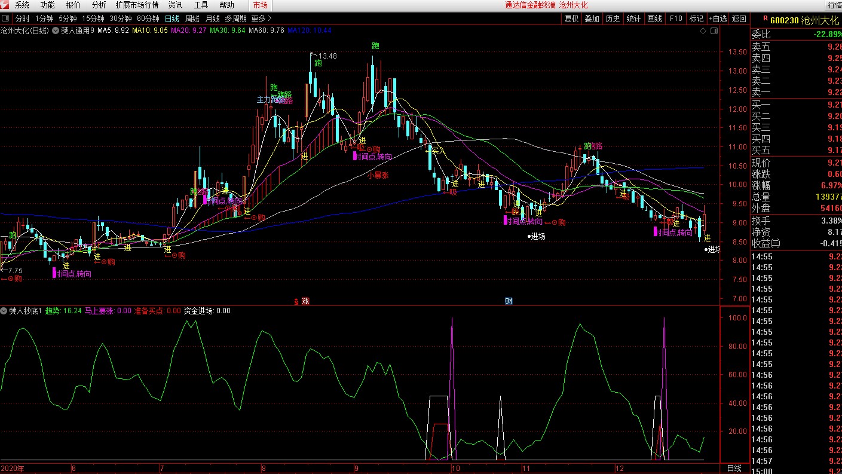Click the 标记 mark button

[x=696, y=19]
